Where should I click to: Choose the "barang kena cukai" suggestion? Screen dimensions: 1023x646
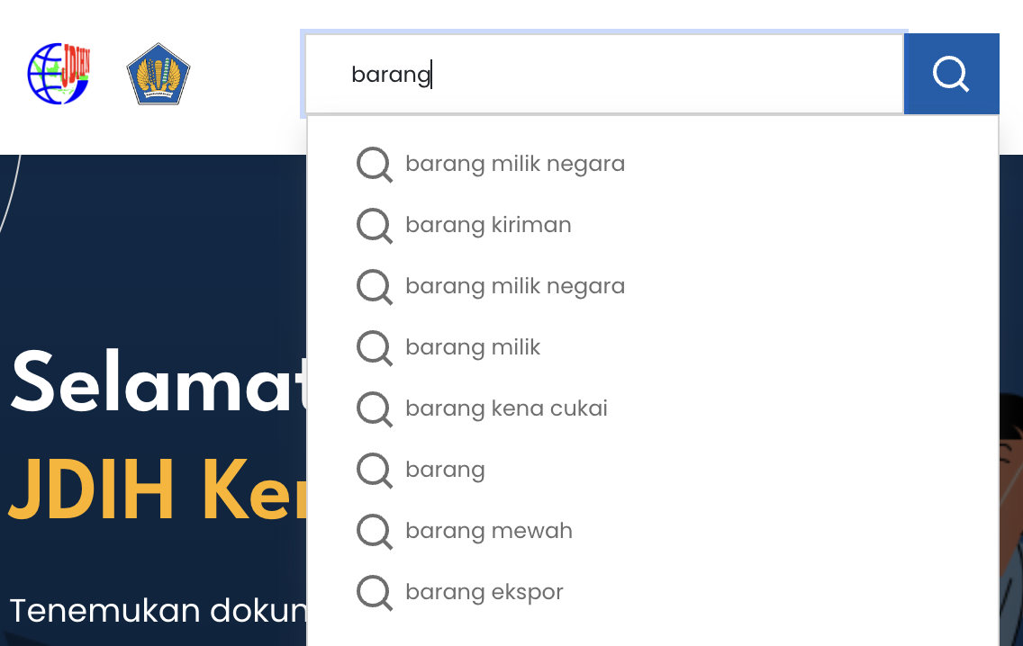506,408
